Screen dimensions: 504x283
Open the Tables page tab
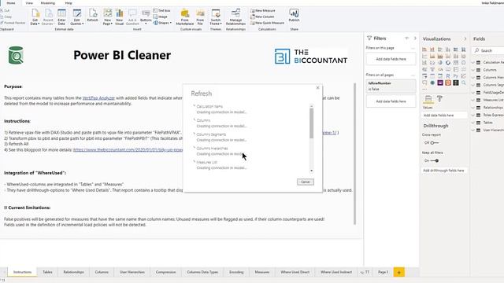click(47, 272)
